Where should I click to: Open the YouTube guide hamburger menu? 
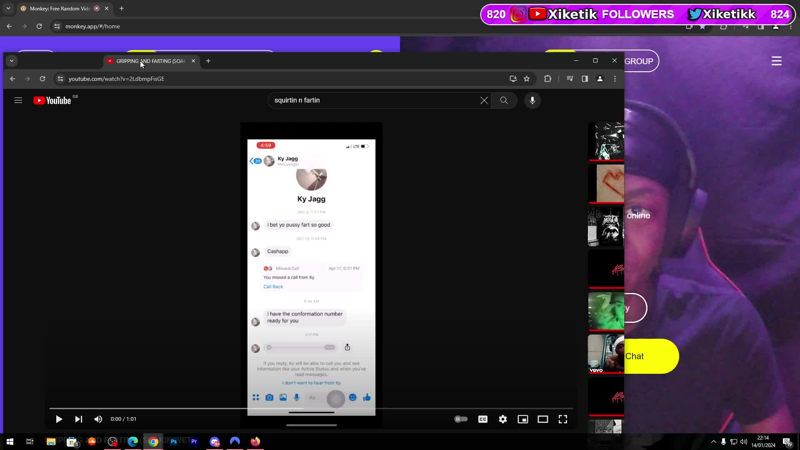[18, 100]
